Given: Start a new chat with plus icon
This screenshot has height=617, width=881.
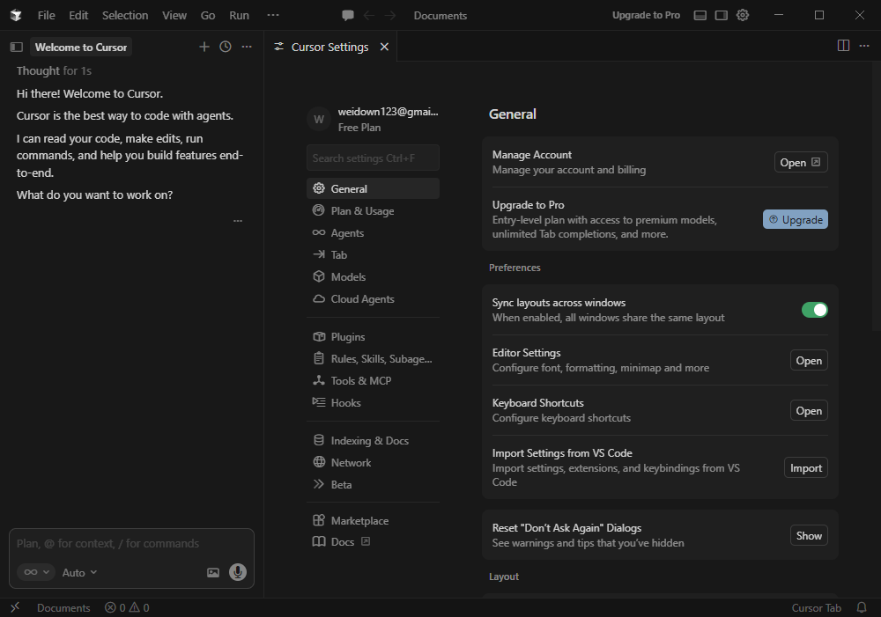Looking at the screenshot, I should coord(204,47).
